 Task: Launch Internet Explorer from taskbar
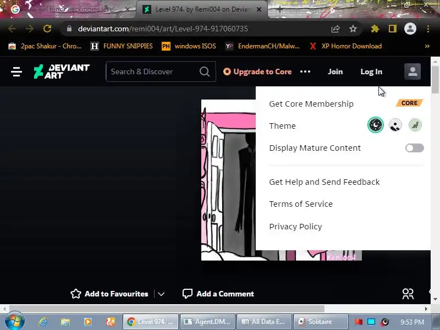[43, 322]
